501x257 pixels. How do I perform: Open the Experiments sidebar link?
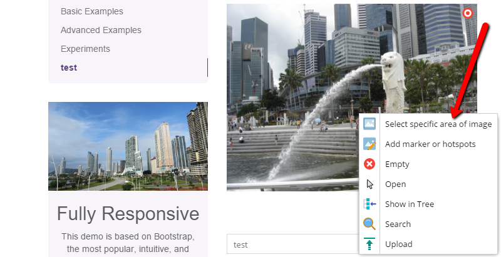tap(85, 49)
